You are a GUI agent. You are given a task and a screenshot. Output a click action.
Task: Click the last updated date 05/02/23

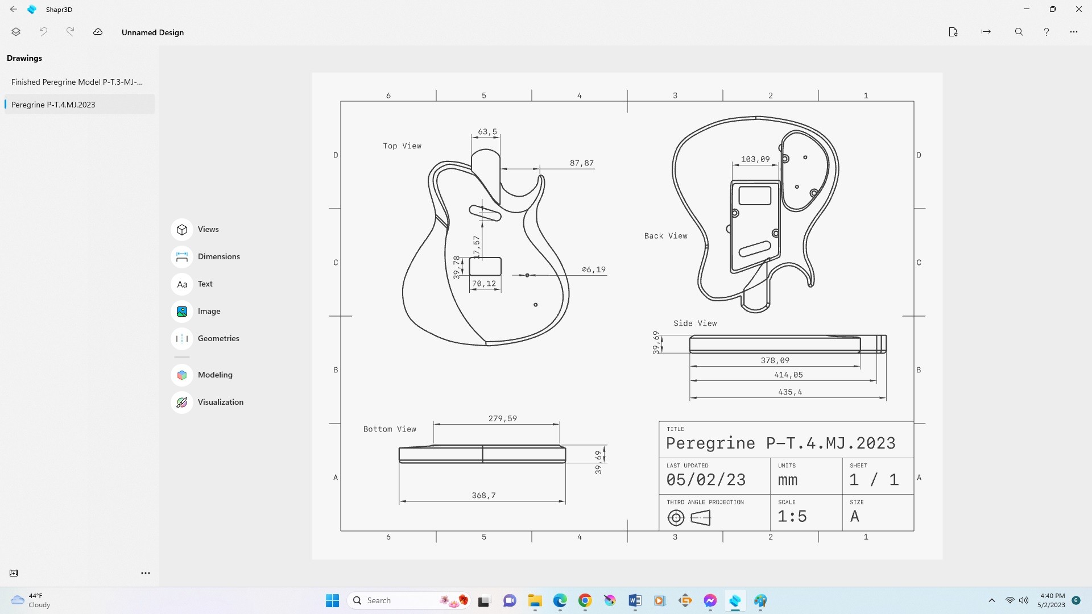pyautogui.click(x=706, y=480)
